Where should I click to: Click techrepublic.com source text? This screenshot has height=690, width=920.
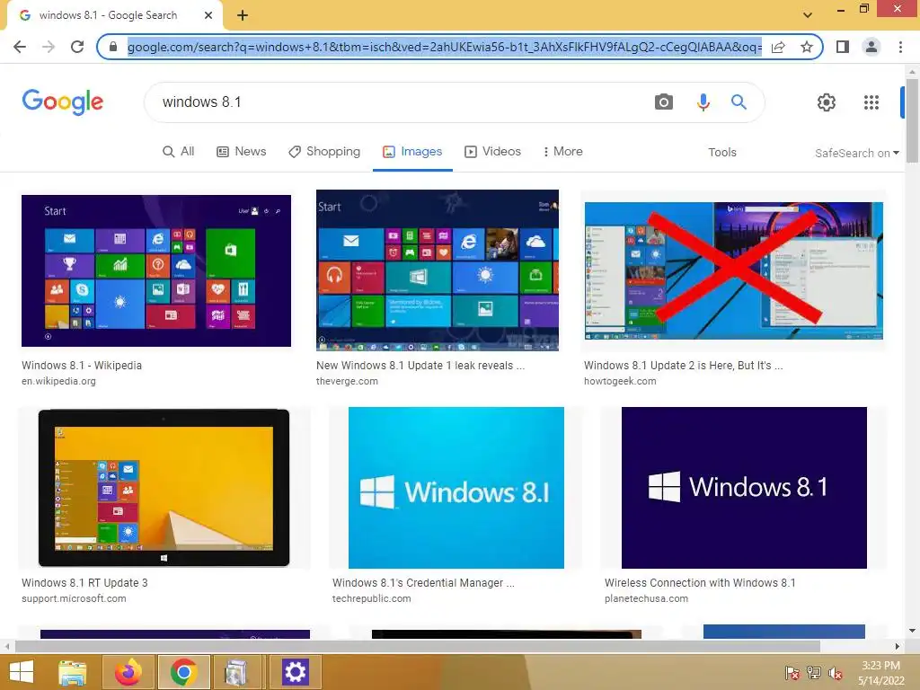[x=371, y=598]
